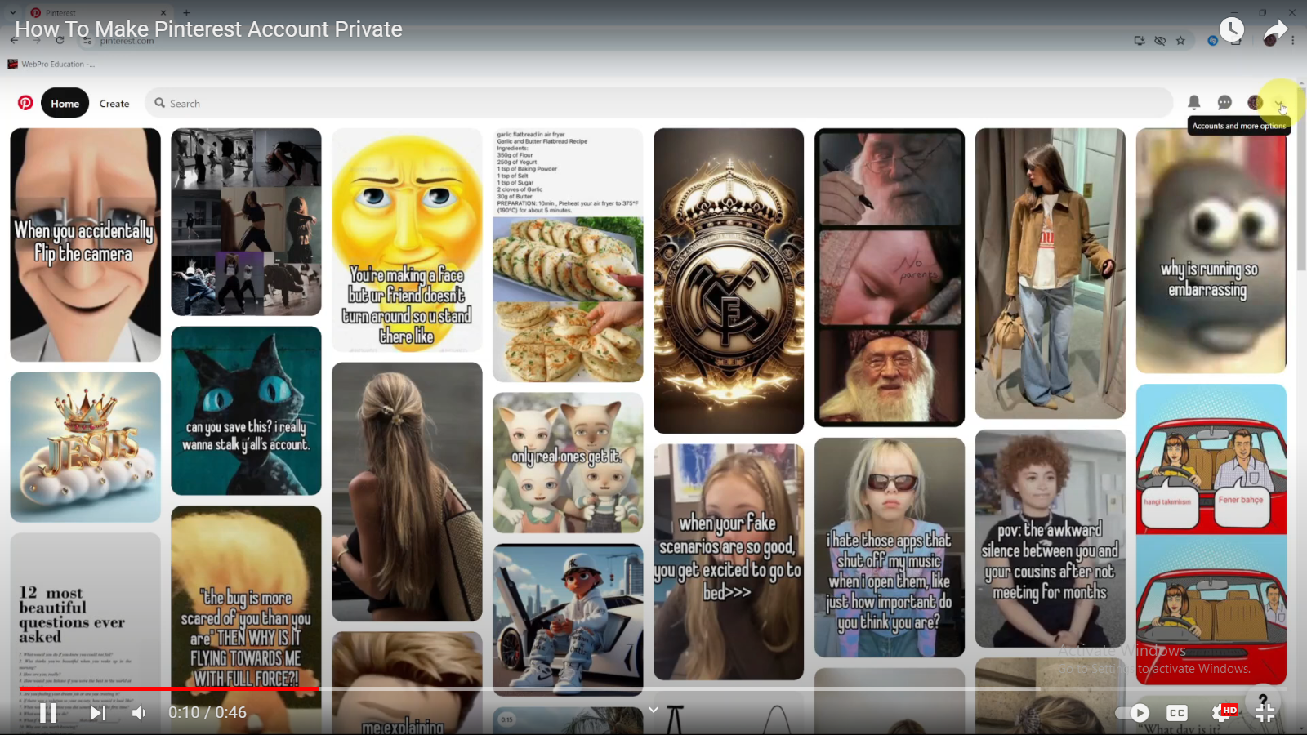1307x735 pixels.
Task: Open a new browser tab
Action: click(186, 12)
